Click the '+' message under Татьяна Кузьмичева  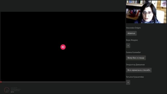click(128, 83)
